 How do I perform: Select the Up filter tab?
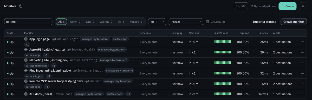click(x=121, y=22)
